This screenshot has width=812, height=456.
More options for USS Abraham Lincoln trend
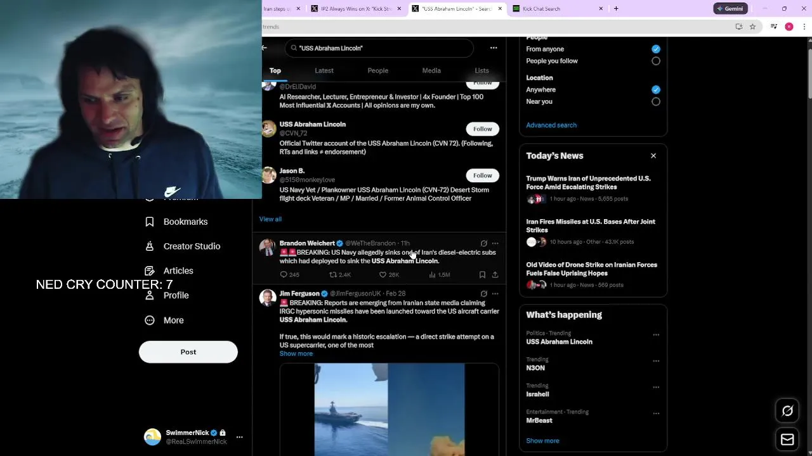tap(656, 335)
